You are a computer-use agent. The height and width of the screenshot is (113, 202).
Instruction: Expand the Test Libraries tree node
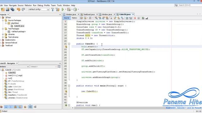(3, 37)
